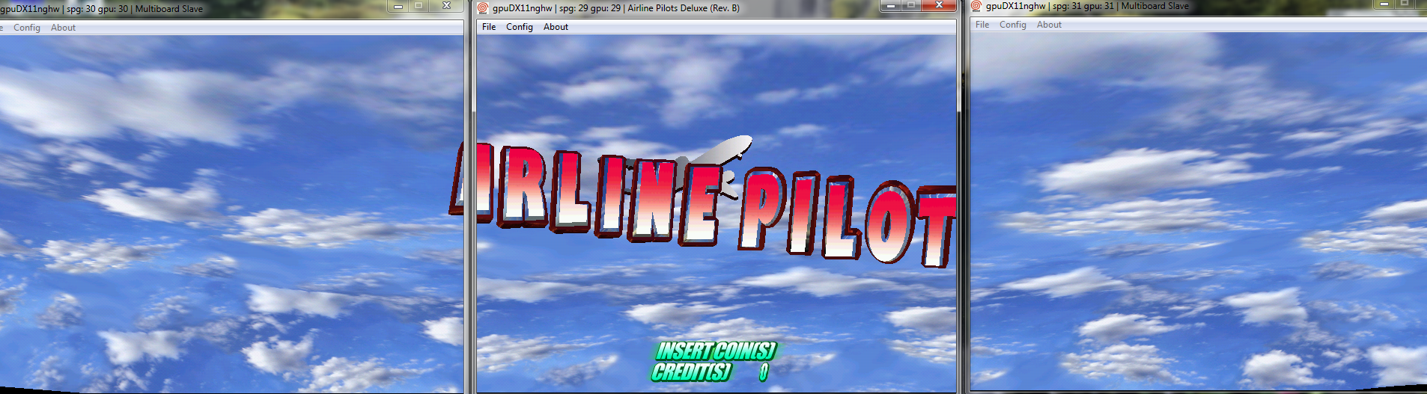
Task: Open Config menu in the right Multiboard Slave window
Action: [1012, 25]
